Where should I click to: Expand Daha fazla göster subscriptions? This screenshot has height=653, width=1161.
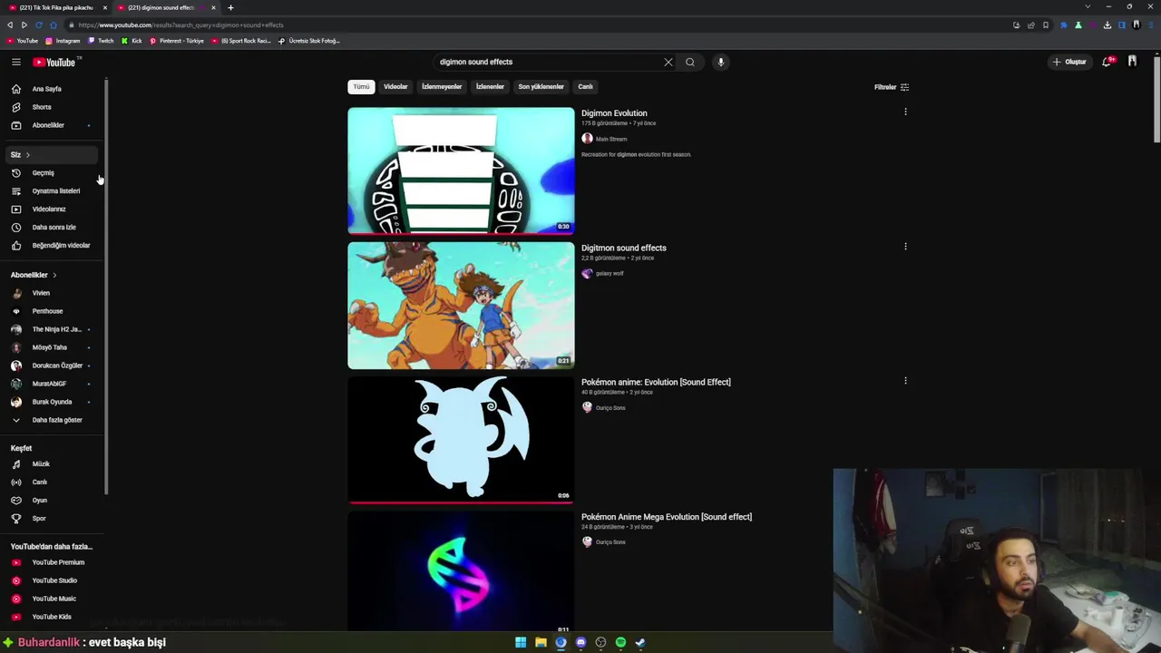pos(51,420)
